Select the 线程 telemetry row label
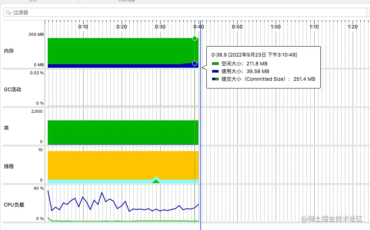Screen dimensions: 370x230 point(9,166)
